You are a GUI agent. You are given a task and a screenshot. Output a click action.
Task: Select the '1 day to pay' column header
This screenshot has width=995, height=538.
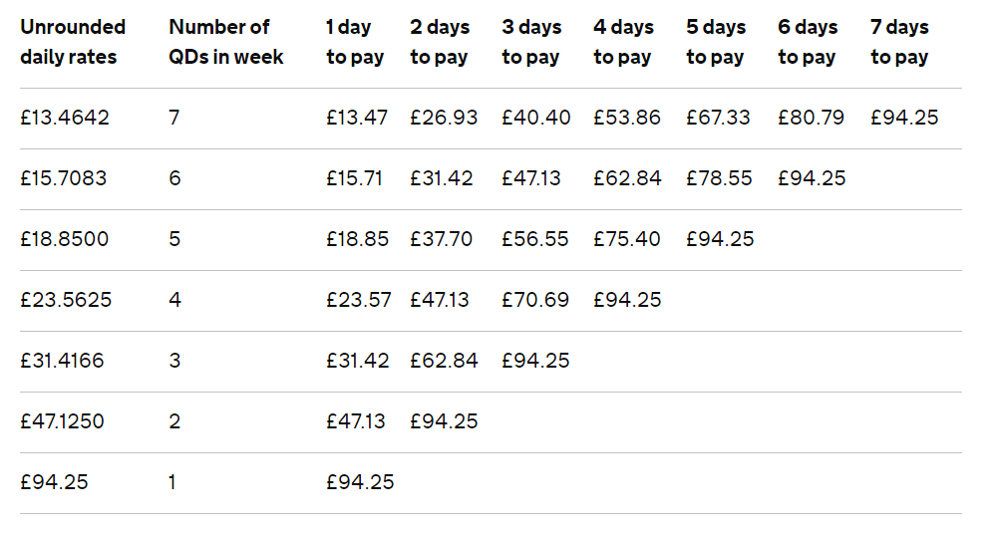coord(355,42)
